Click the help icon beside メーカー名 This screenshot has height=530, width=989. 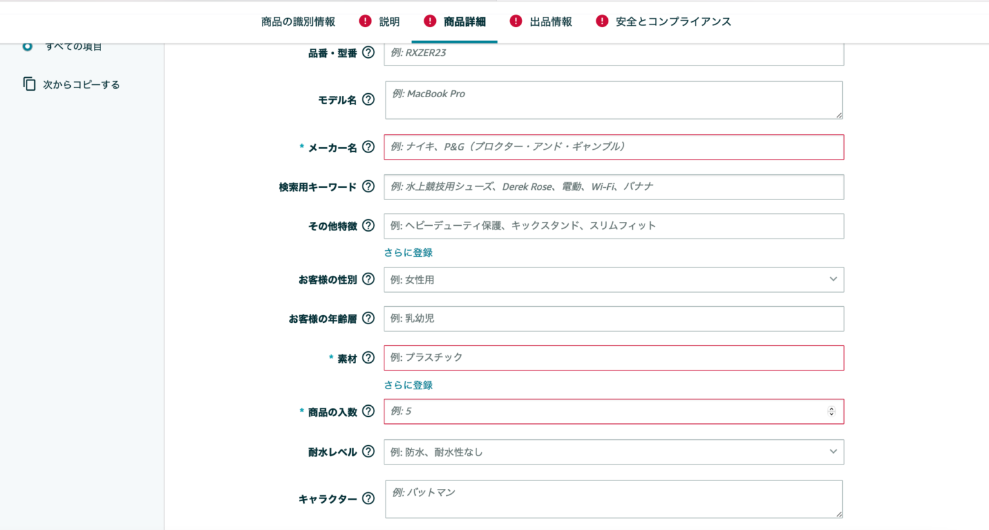[367, 147]
